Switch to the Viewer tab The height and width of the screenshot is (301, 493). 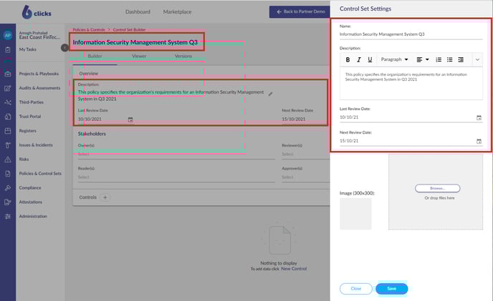(x=139, y=56)
